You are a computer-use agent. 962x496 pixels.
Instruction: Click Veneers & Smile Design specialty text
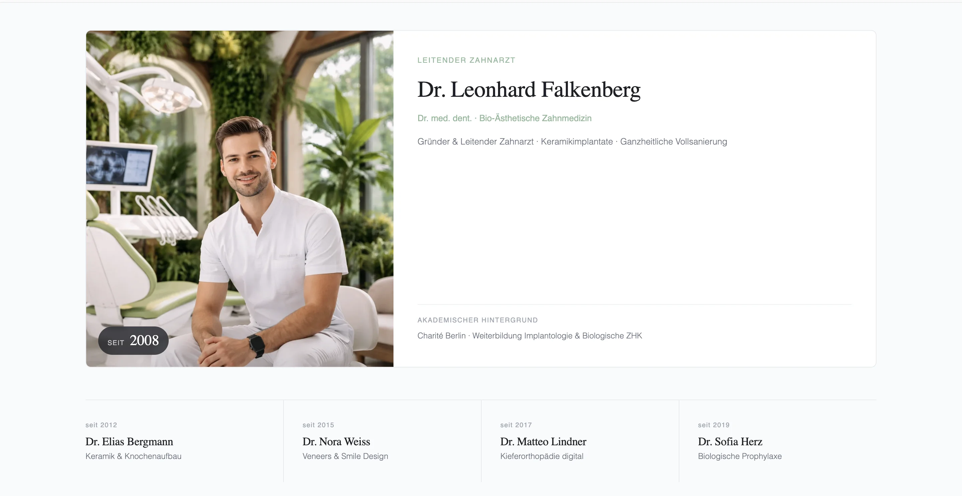tap(345, 456)
